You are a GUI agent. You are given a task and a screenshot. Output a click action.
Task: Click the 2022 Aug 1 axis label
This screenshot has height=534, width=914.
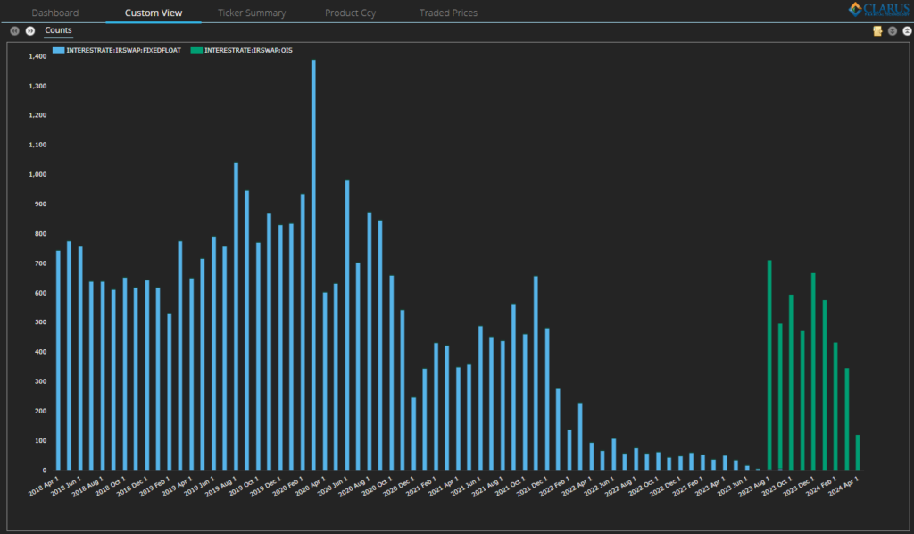click(621, 486)
